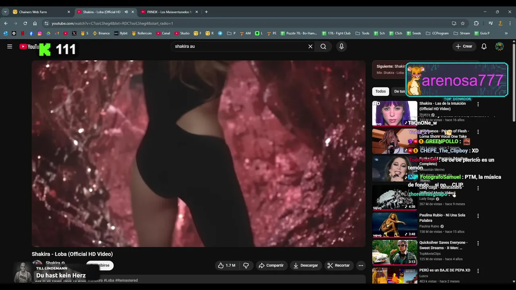
Task: Open more actions for the video
Action: [x=361, y=265]
